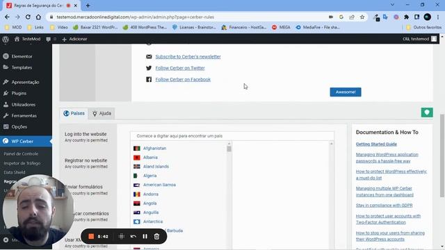Open Data Shield submenu item
This screenshot has width=445, height=250.
pyautogui.click(x=15, y=172)
